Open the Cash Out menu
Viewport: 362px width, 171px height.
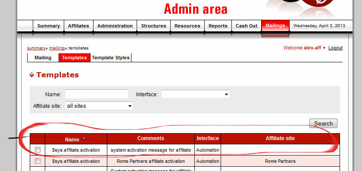pos(247,26)
